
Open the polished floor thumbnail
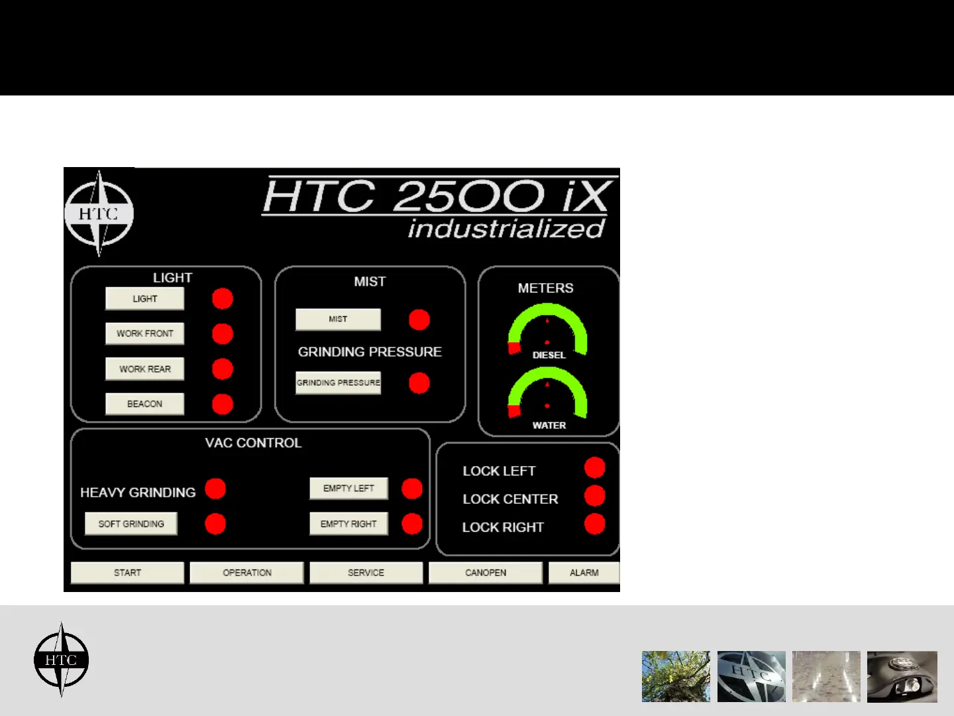(x=826, y=676)
